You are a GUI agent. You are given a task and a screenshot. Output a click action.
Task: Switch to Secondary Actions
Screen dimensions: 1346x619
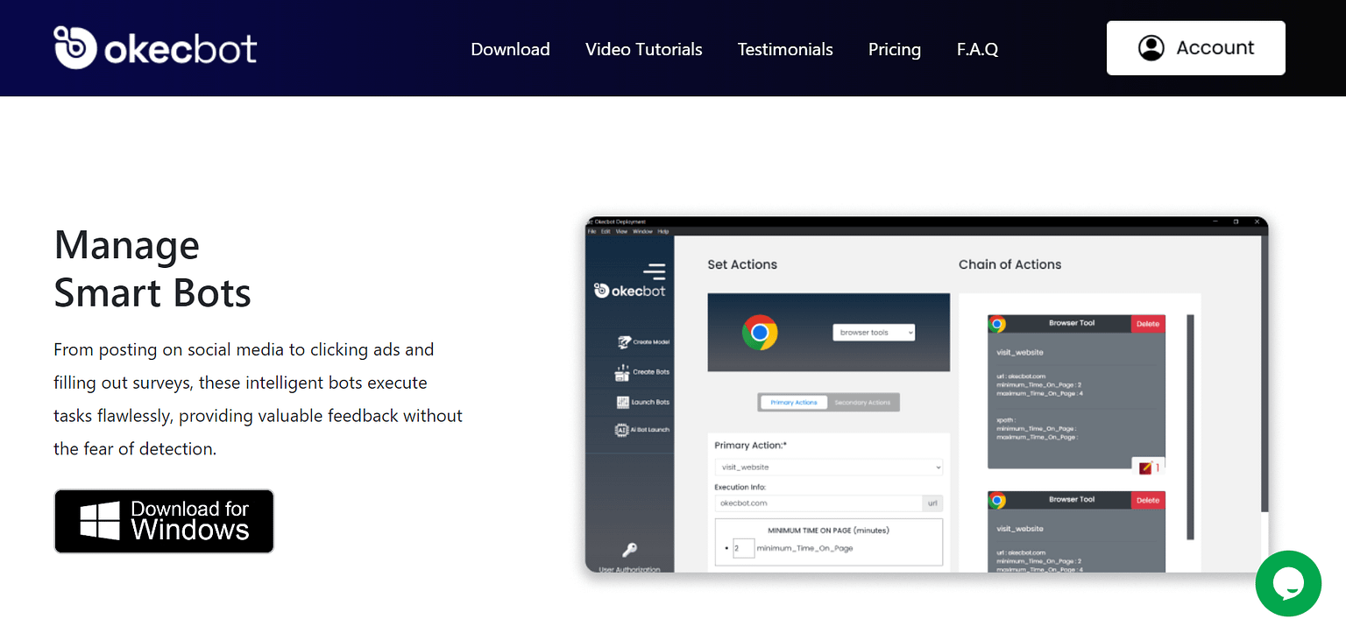861,402
